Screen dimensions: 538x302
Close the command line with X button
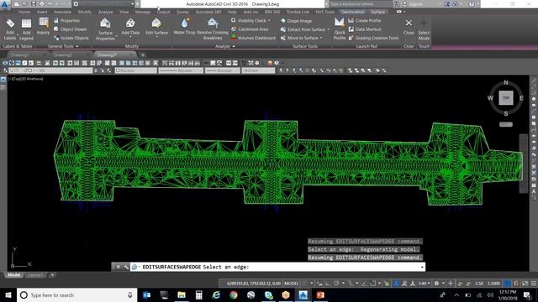(118, 267)
